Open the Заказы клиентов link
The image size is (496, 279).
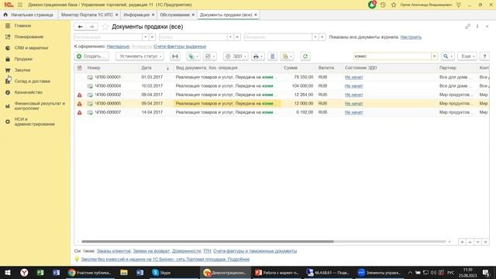(114, 251)
